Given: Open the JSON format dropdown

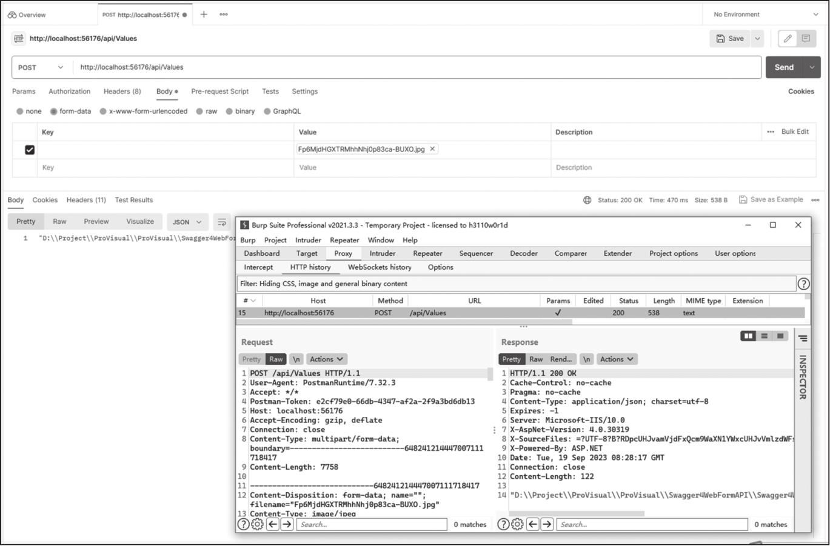Looking at the screenshot, I should [x=187, y=222].
